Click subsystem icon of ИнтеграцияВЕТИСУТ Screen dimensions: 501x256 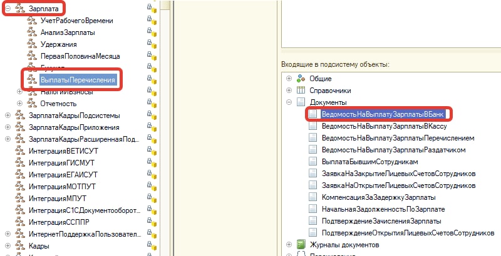pyautogui.click(x=20, y=151)
